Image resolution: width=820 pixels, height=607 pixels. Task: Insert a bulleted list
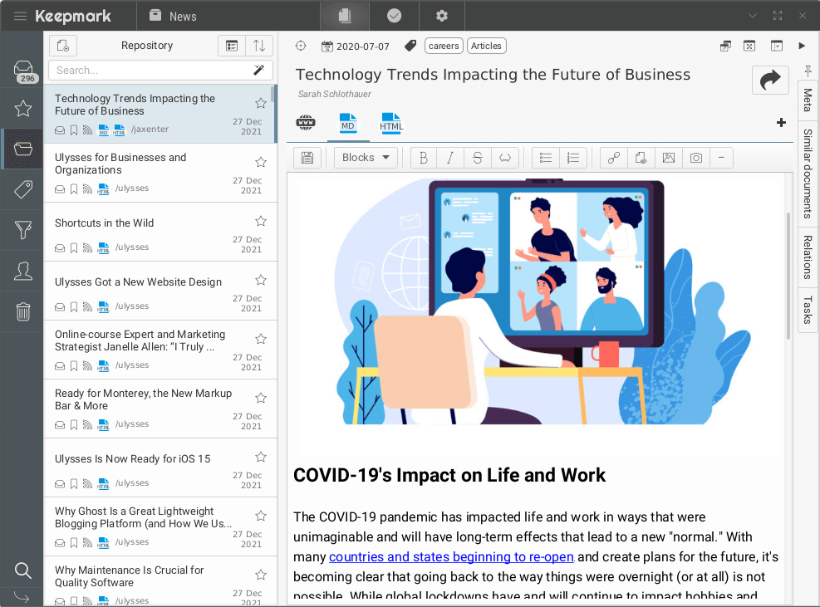546,158
